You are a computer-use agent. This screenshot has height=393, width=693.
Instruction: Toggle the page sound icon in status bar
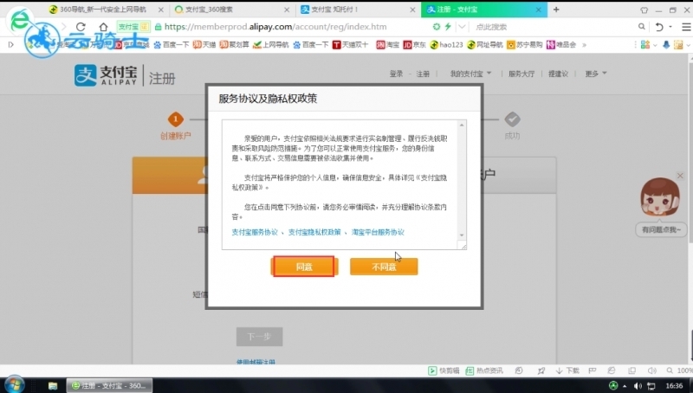pyautogui.click(x=652, y=370)
